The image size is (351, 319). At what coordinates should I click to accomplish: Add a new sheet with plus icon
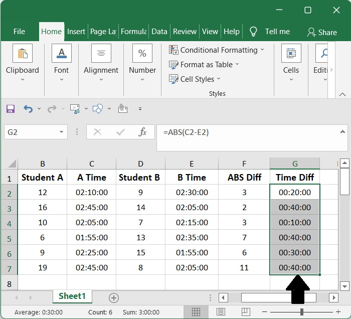[114, 298]
